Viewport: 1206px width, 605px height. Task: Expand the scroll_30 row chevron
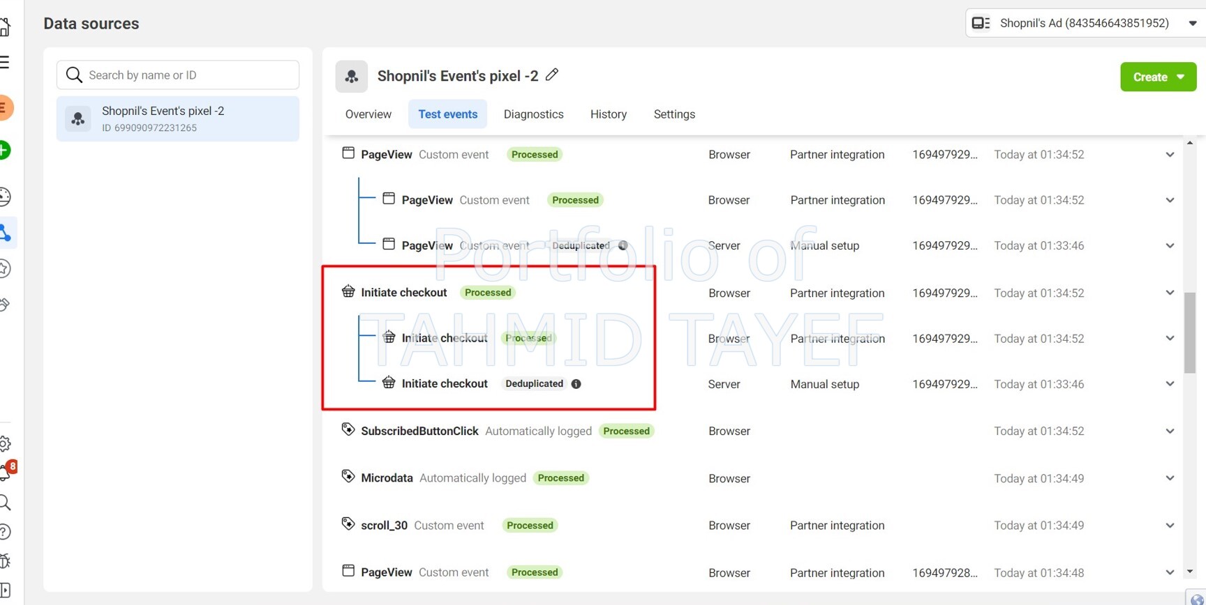click(1170, 526)
